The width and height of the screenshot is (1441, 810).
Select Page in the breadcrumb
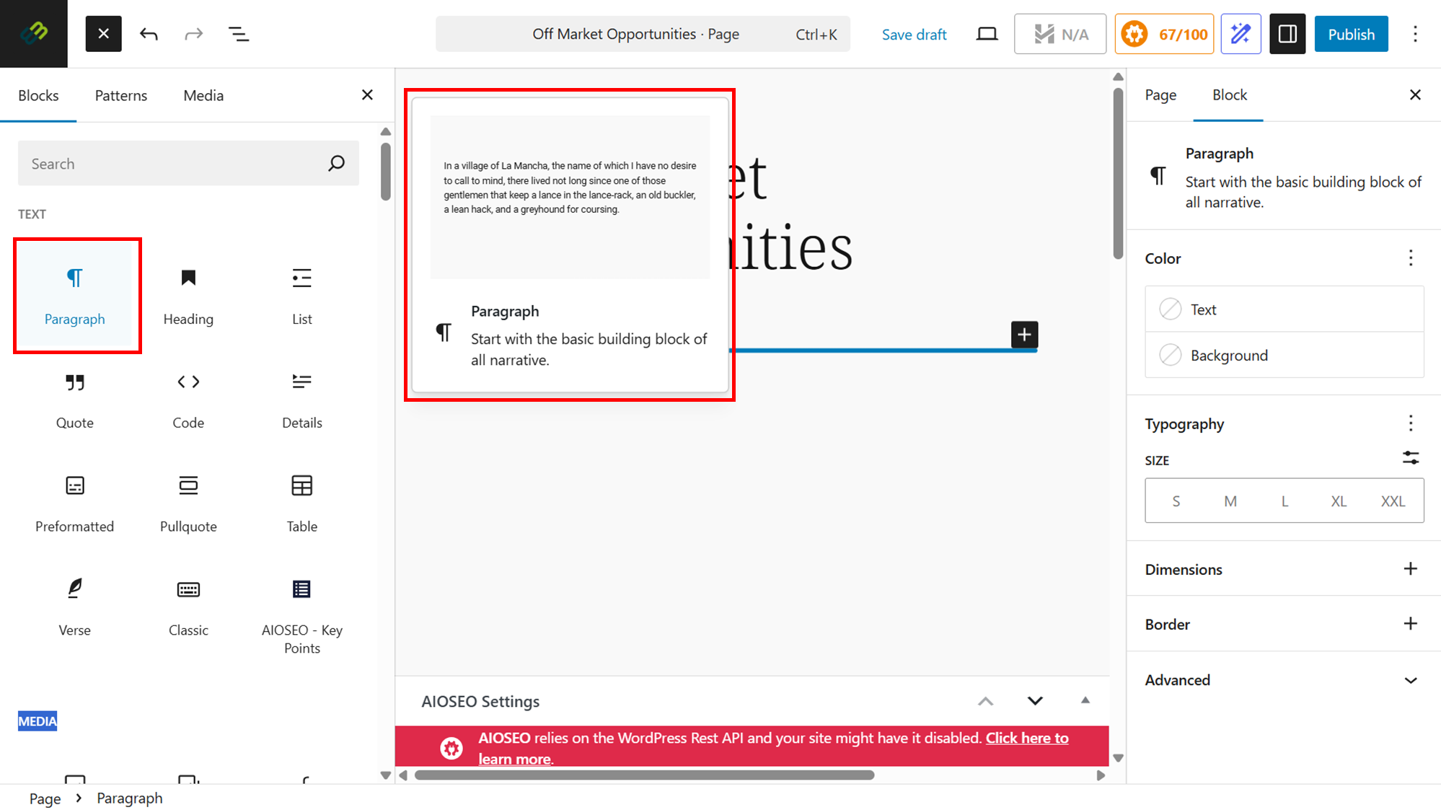click(x=45, y=798)
